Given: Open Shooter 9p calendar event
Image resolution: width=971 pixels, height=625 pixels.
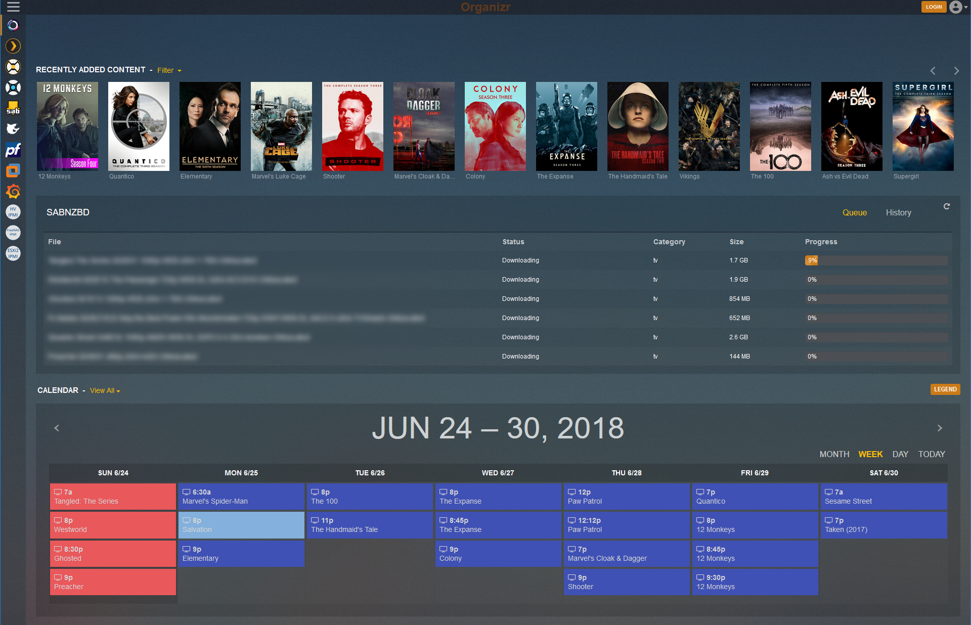Looking at the screenshot, I should pyautogui.click(x=627, y=582).
